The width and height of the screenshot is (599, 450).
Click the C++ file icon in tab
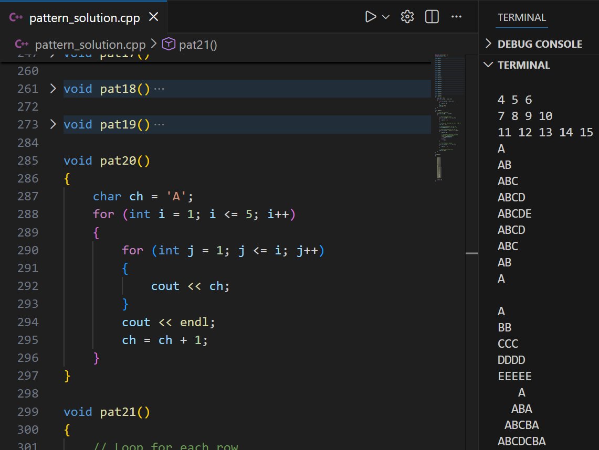click(16, 17)
